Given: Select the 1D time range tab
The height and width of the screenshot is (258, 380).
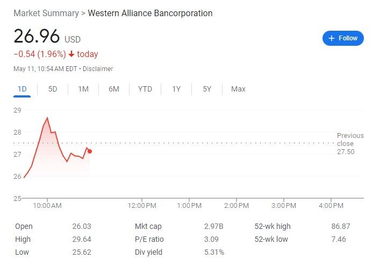Looking at the screenshot, I should 22,89.
